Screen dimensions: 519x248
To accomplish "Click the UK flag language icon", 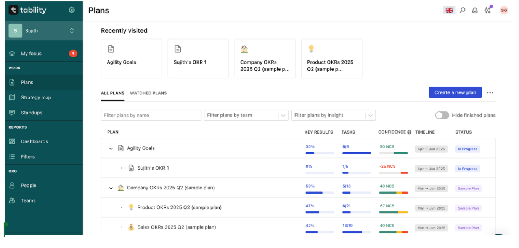I will tap(449, 10).
